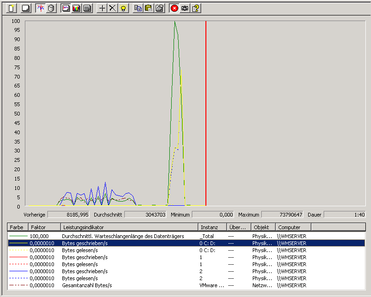Image resolution: width=371 pixels, height=297 pixels.
Task: Switch to histogram view
Action: click(76, 8)
